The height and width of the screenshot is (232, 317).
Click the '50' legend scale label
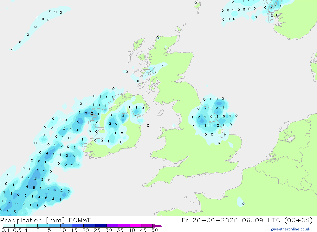pyautogui.click(x=155, y=230)
